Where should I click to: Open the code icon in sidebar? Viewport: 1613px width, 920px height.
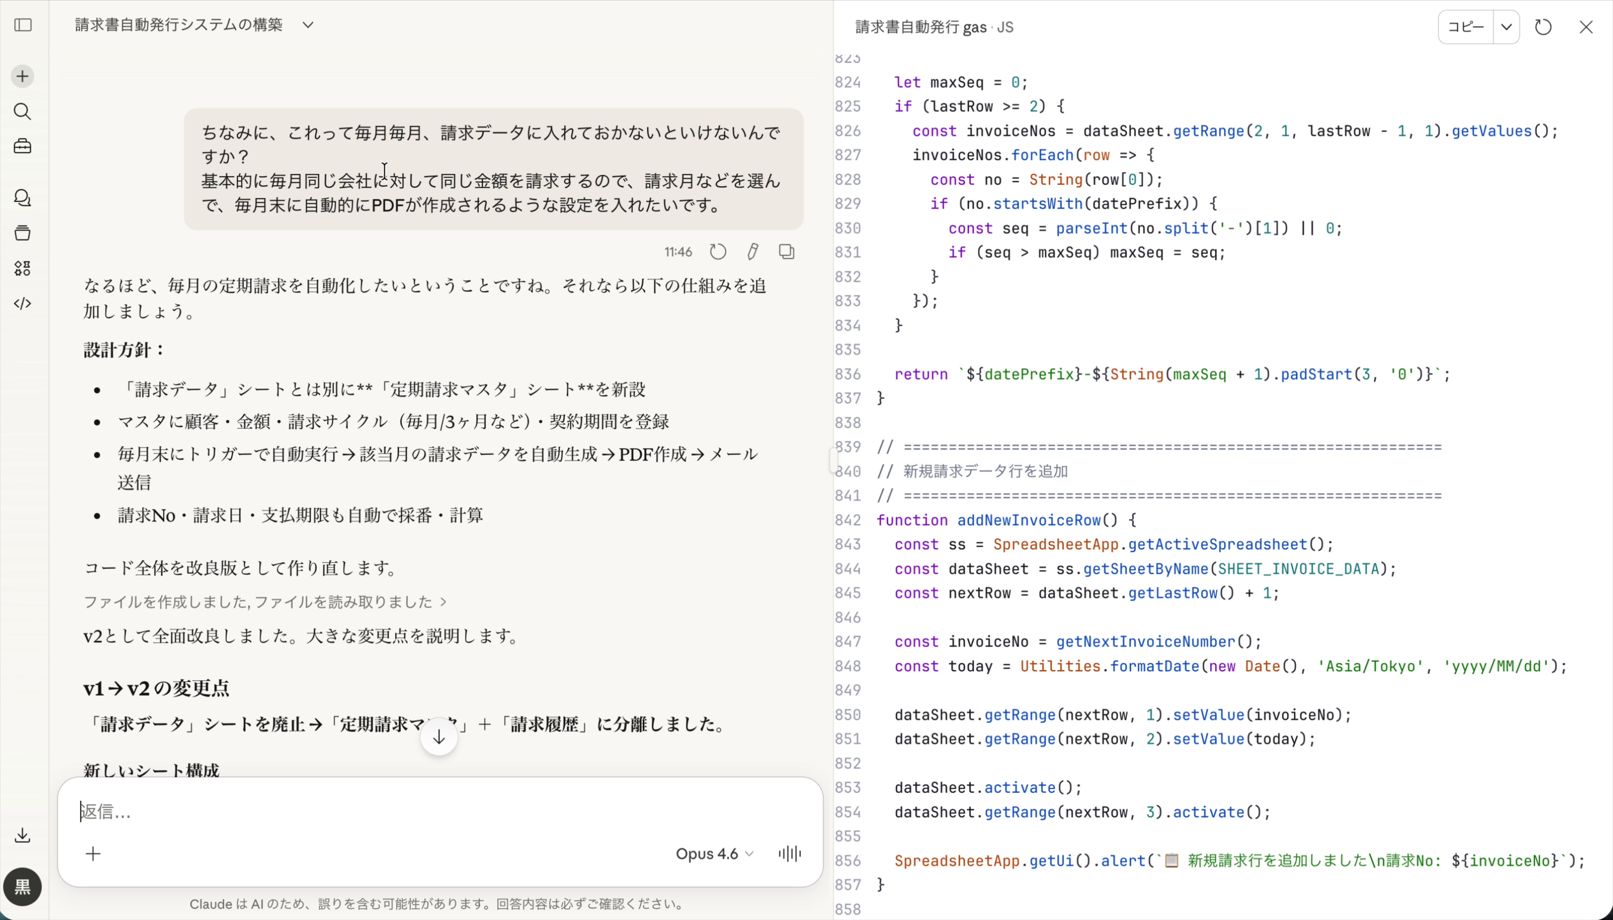click(23, 304)
